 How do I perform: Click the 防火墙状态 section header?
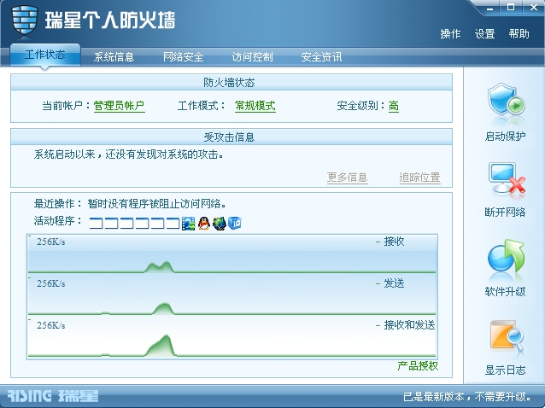click(x=231, y=83)
